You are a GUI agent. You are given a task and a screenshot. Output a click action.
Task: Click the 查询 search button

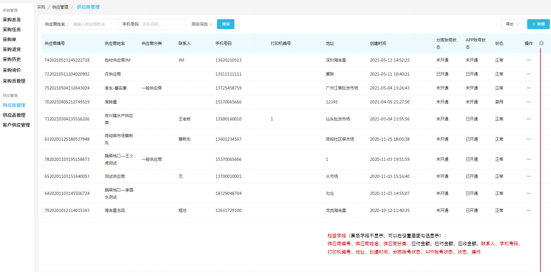coord(226,24)
